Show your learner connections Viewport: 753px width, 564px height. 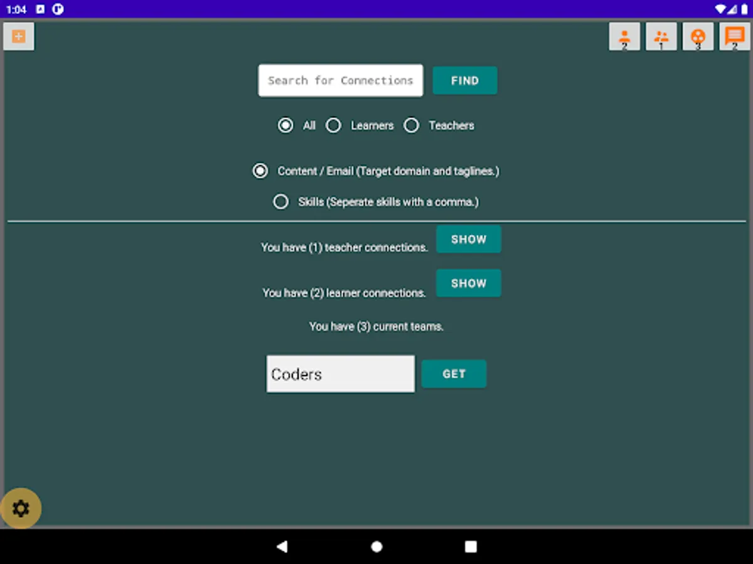[468, 283]
